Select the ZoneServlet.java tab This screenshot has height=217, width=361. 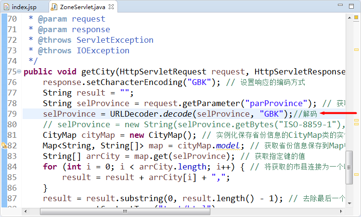click(x=82, y=7)
